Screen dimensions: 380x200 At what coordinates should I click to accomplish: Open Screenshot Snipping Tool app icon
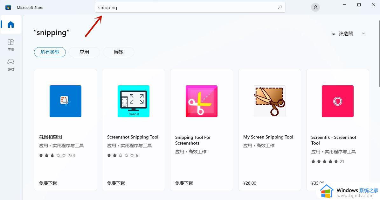point(134,101)
